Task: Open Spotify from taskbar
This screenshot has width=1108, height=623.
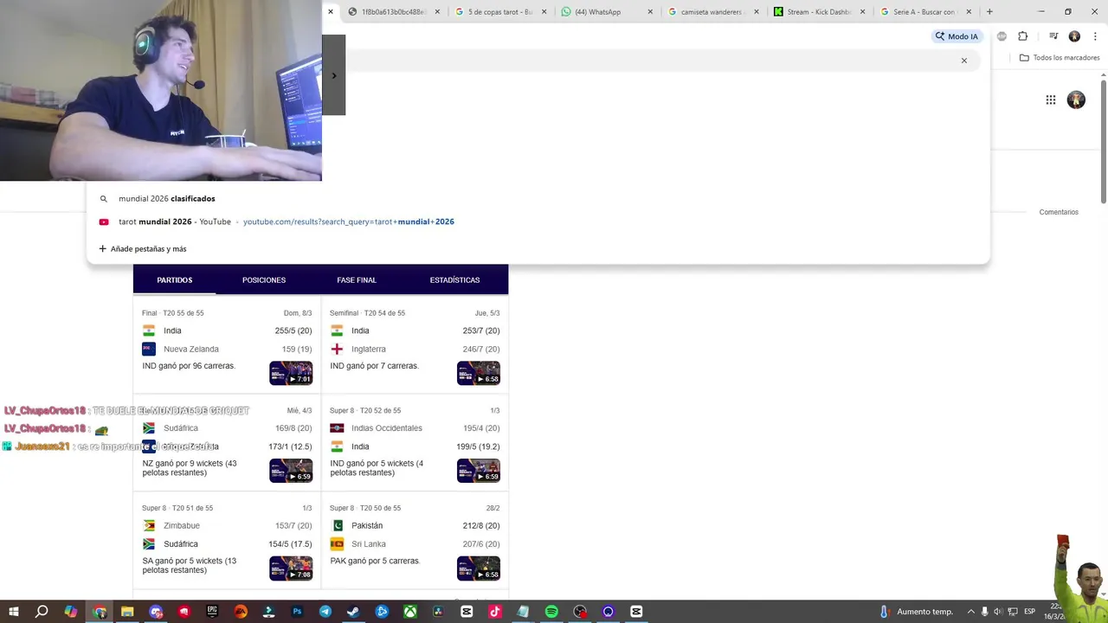Action: coord(551,612)
